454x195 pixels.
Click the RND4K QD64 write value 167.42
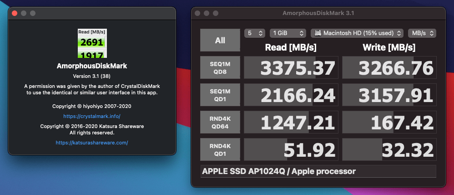coord(389,122)
